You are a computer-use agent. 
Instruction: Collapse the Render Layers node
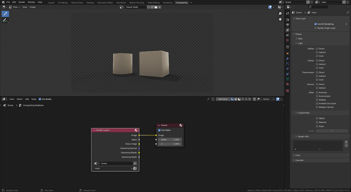point(94,130)
